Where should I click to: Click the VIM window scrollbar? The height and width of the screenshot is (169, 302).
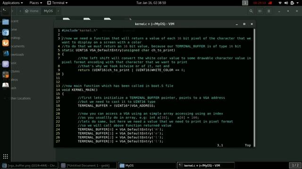coord(254,88)
